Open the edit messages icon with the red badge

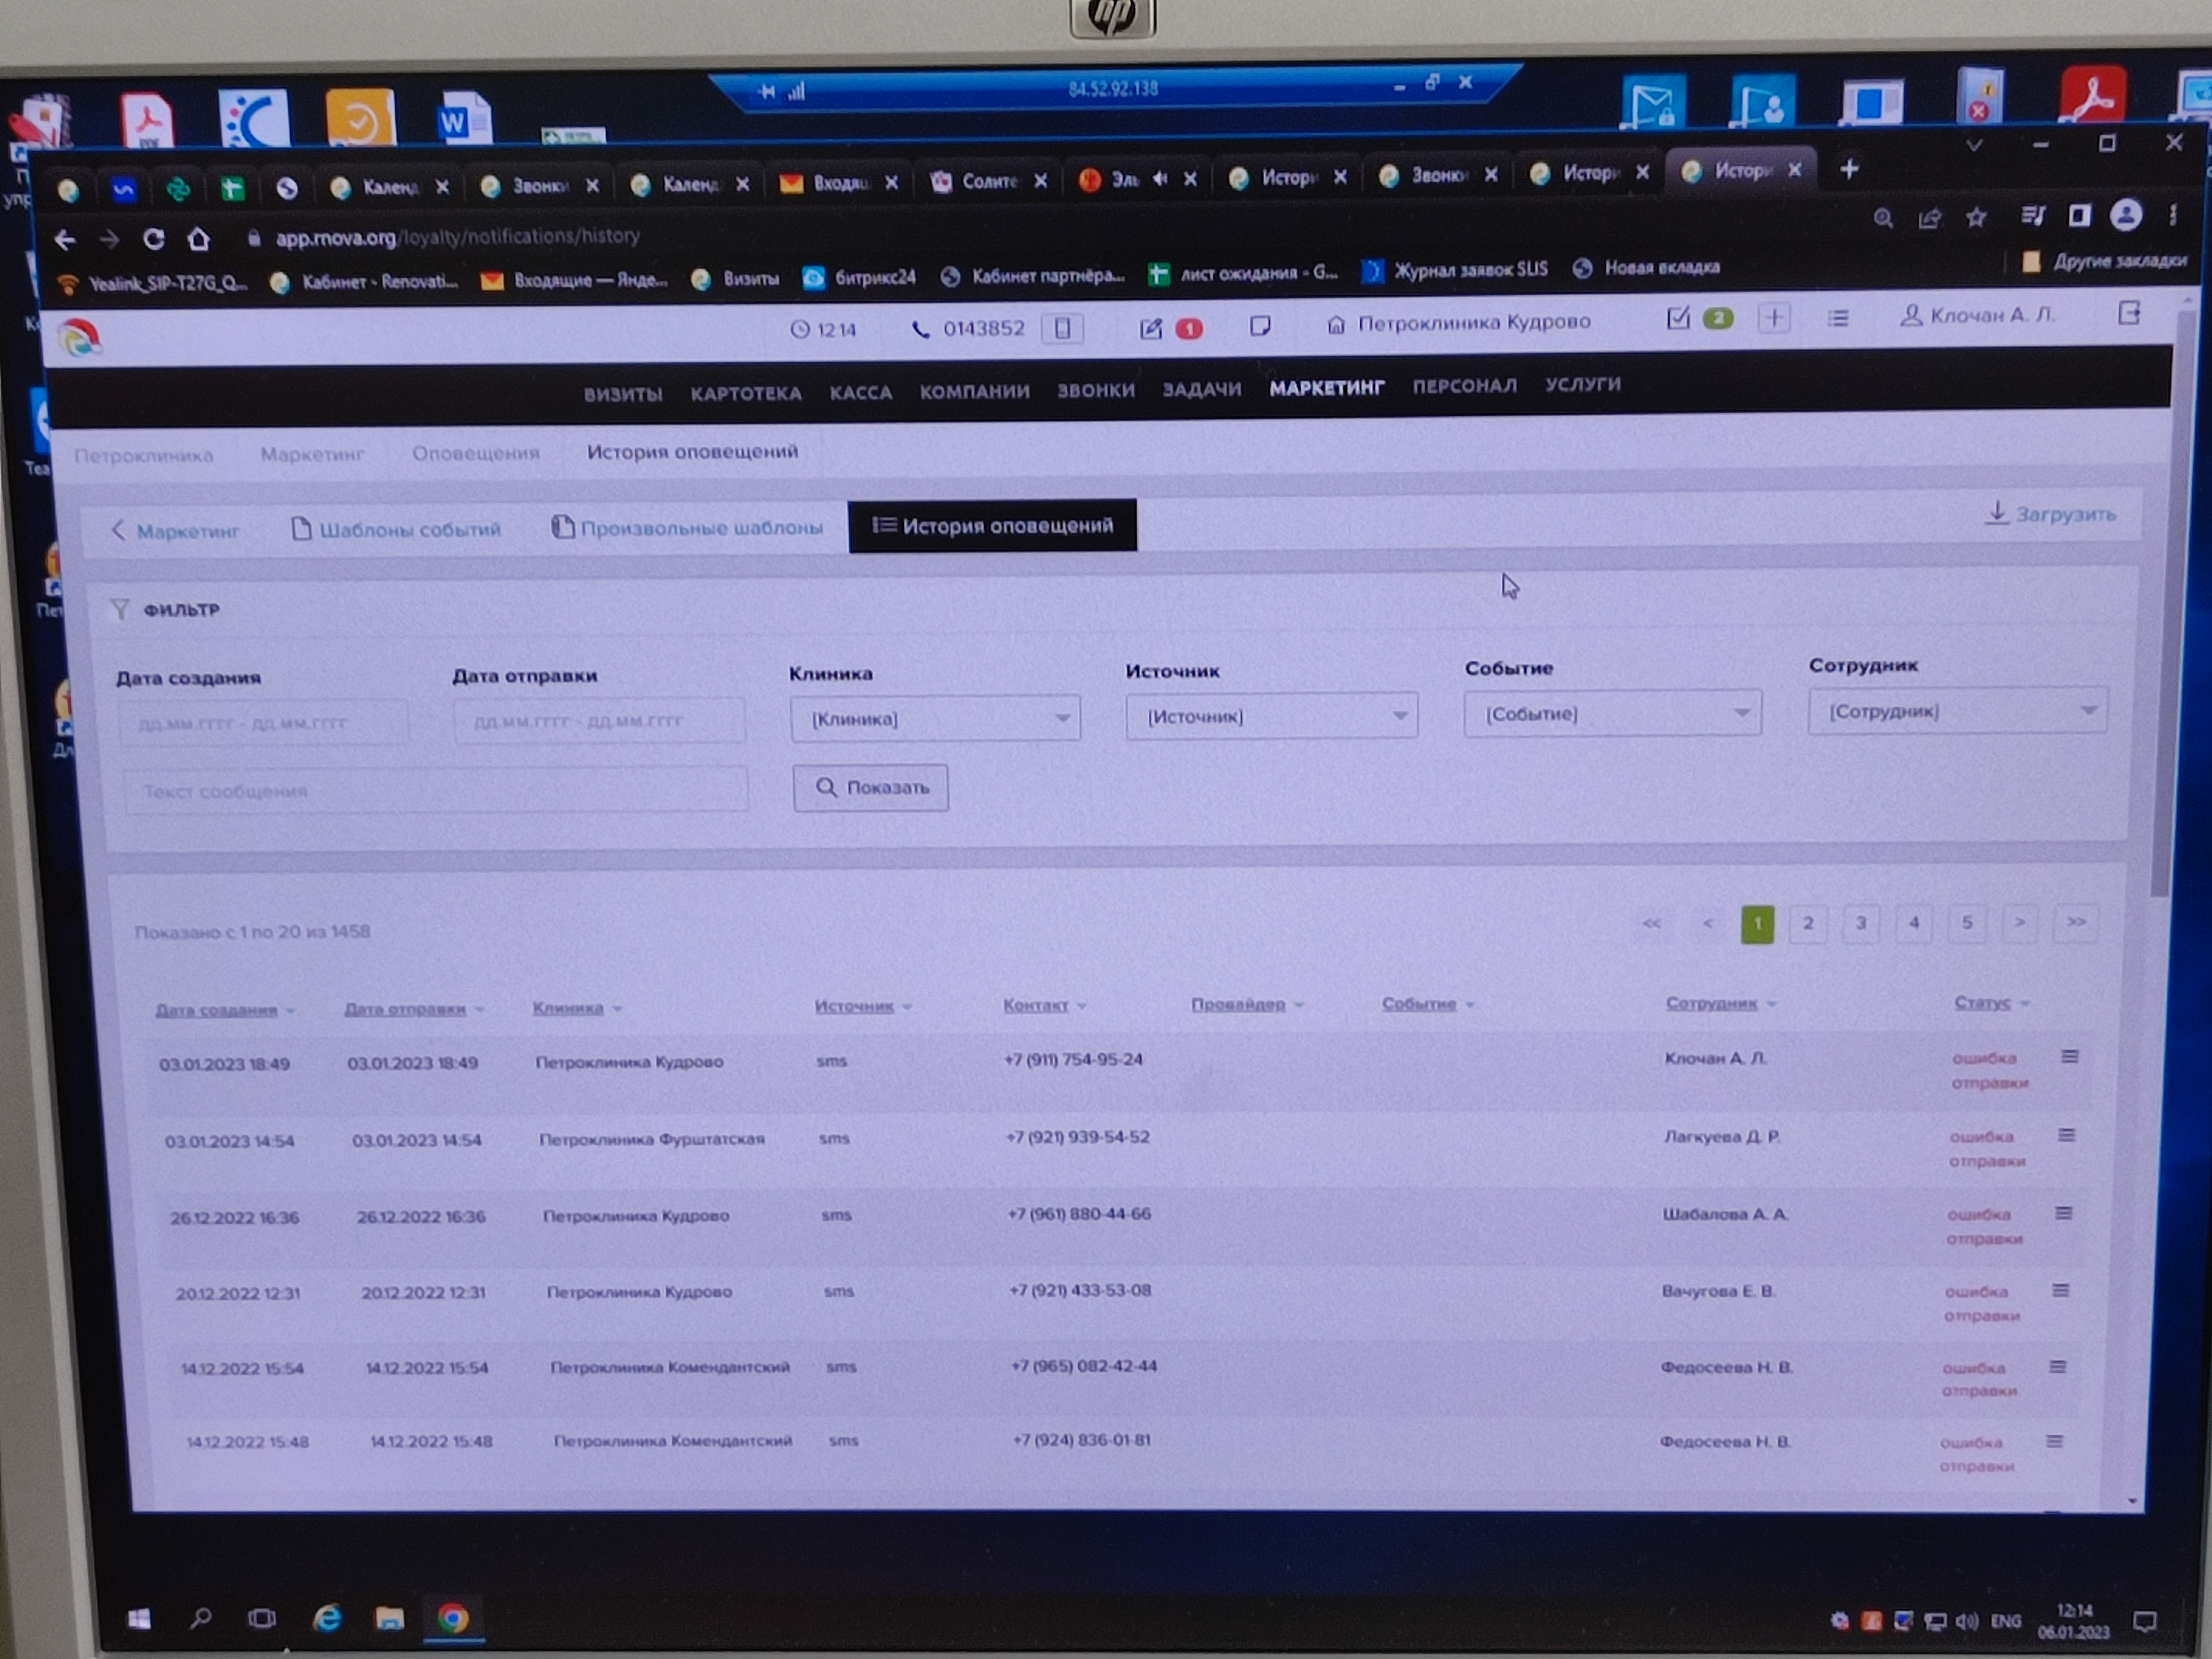[x=1151, y=329]
